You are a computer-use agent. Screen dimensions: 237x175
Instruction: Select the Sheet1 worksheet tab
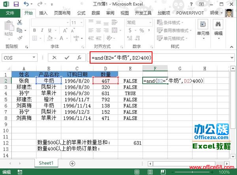pos(46,163)
